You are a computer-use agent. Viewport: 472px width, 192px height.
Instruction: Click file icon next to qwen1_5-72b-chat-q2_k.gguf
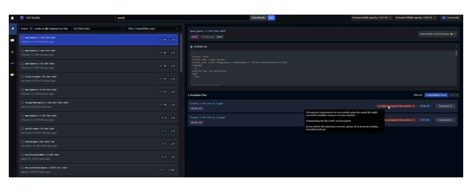191,104
